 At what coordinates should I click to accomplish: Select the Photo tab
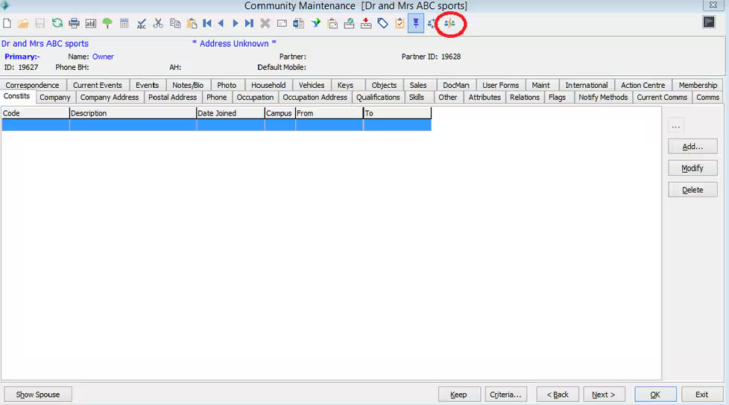click(227, 85)
